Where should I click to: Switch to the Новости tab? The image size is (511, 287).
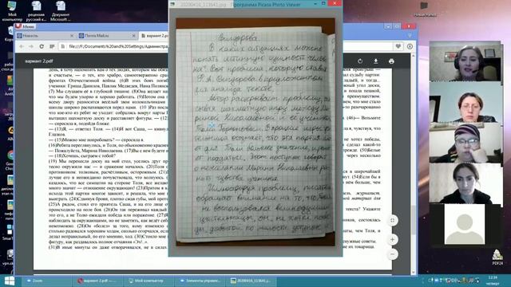click(46, 35)
